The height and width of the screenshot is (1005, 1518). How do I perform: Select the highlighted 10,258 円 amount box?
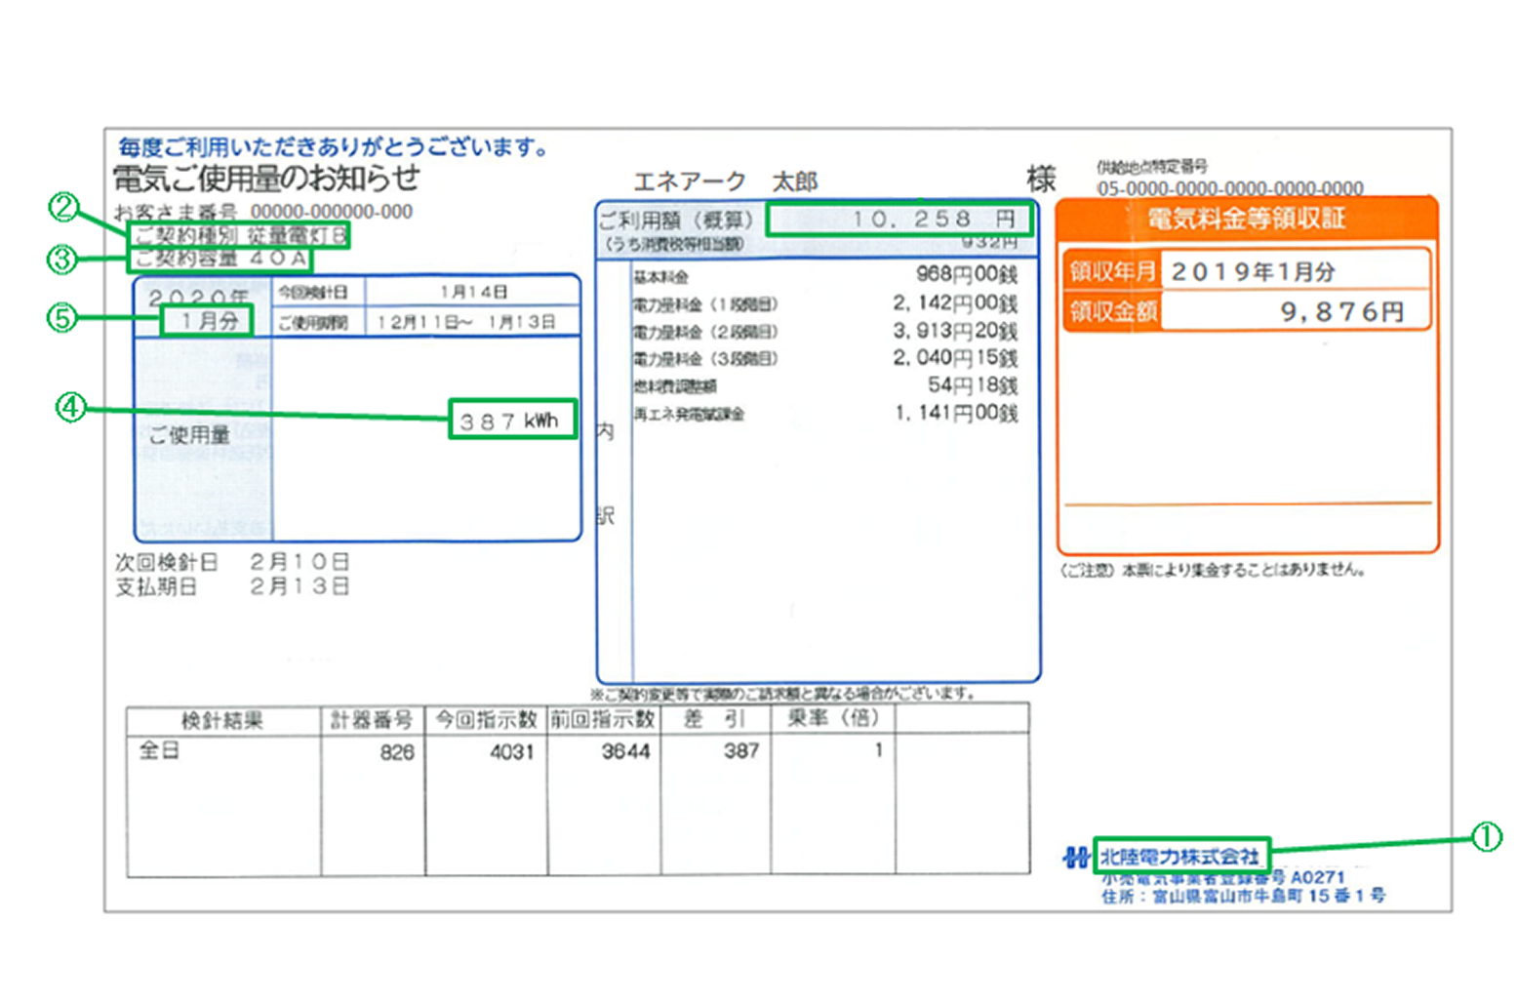point(898,219)
